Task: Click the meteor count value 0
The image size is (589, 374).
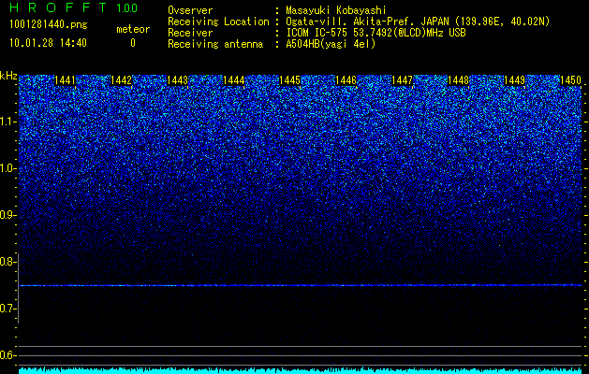Action: [x=133, y=43]
